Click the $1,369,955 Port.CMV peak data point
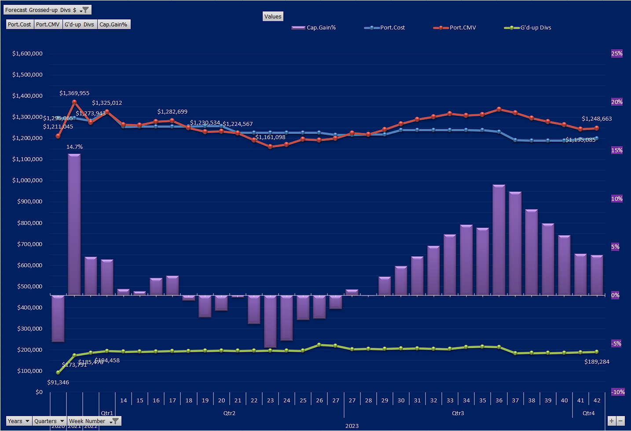Viewport: 631px width, 431px height. [x=74, y=102]
